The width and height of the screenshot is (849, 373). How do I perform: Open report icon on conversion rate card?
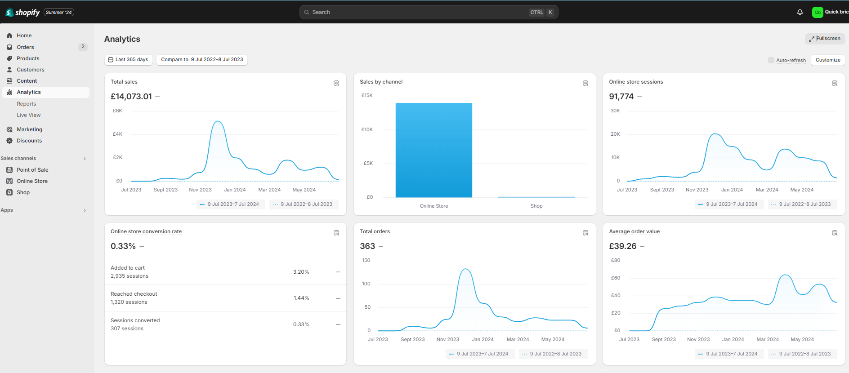tap(336, 233)
